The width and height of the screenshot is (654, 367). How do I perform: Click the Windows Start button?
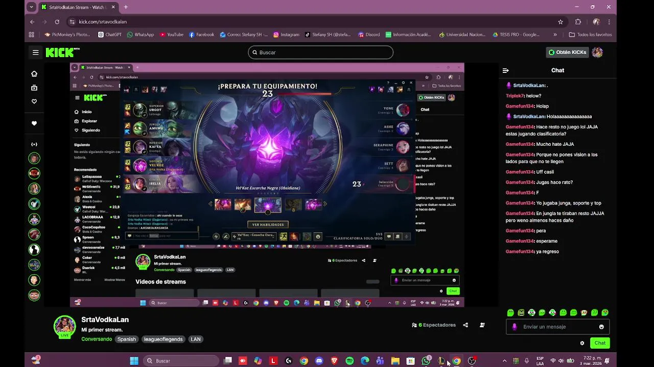[x=134, y=361]
